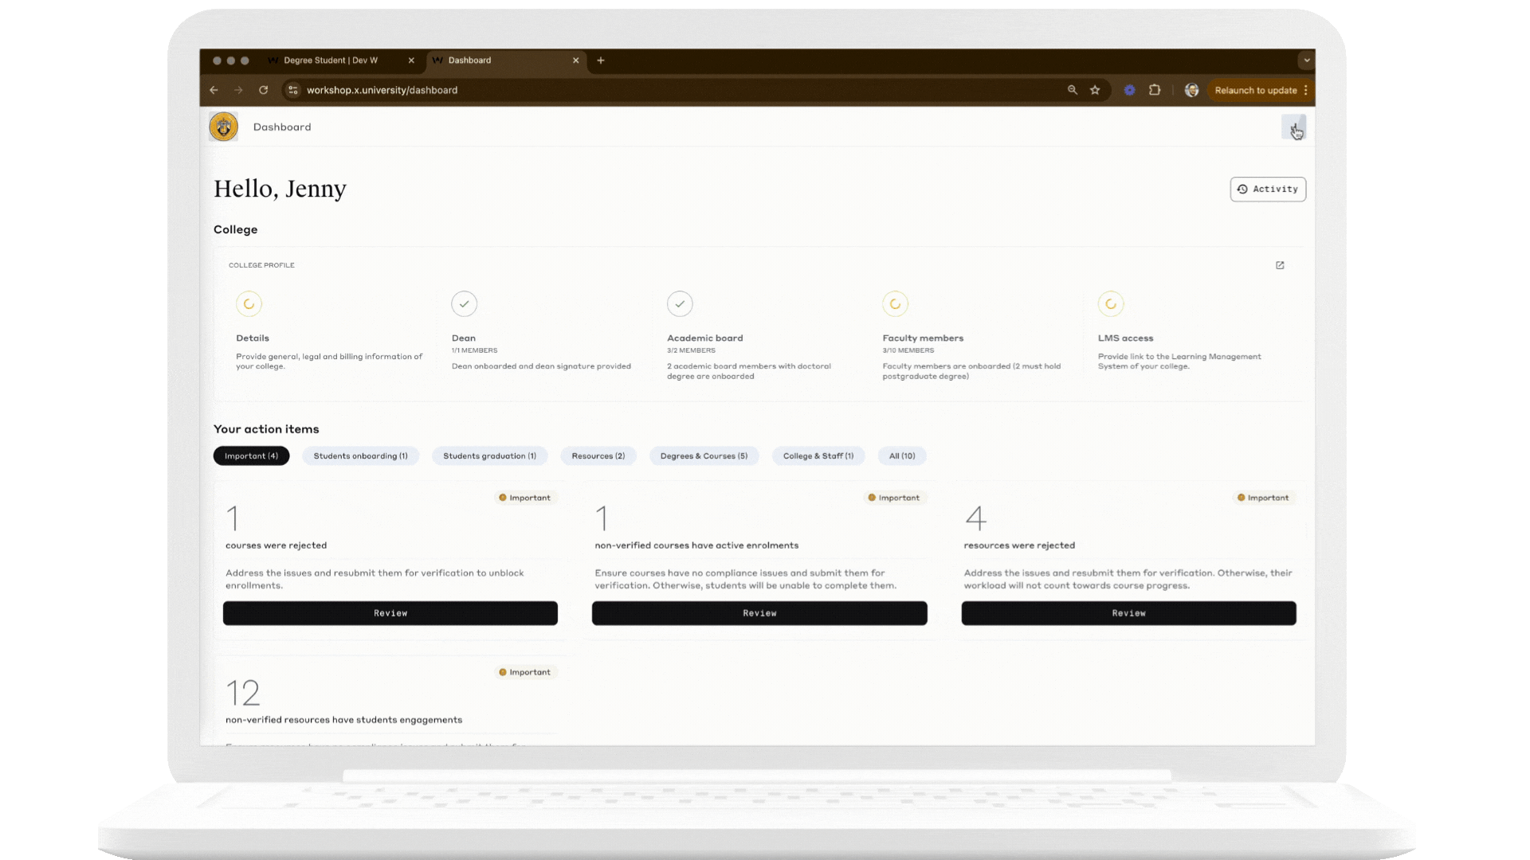Show the Resources (2) action items
Image resolution: width=1530 pixels, height=860 pixels.
tap(598, 455)
